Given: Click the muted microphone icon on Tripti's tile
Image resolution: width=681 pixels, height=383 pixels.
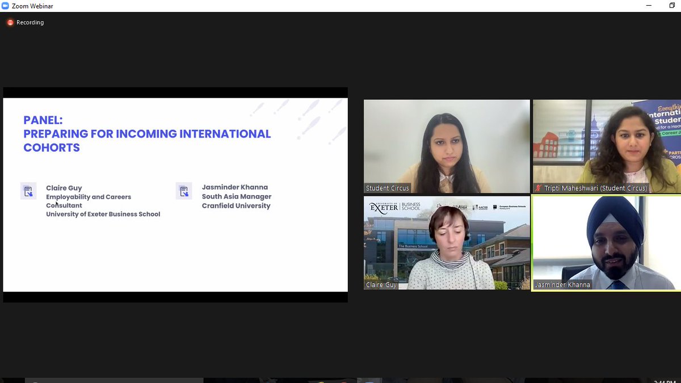Looking at the screenshot, I should (x=539, y=188).
